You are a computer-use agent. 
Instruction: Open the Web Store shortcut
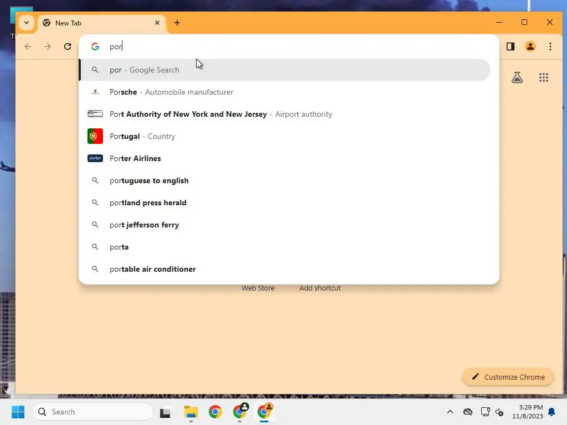coord(258,288)
